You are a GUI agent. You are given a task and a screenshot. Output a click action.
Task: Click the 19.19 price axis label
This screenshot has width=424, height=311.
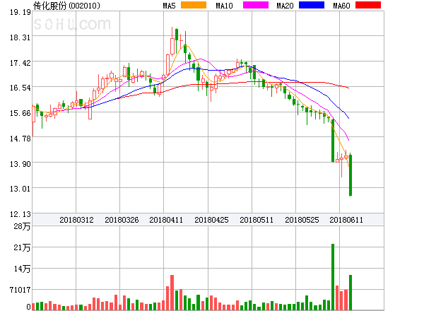[x=20, y=12]
